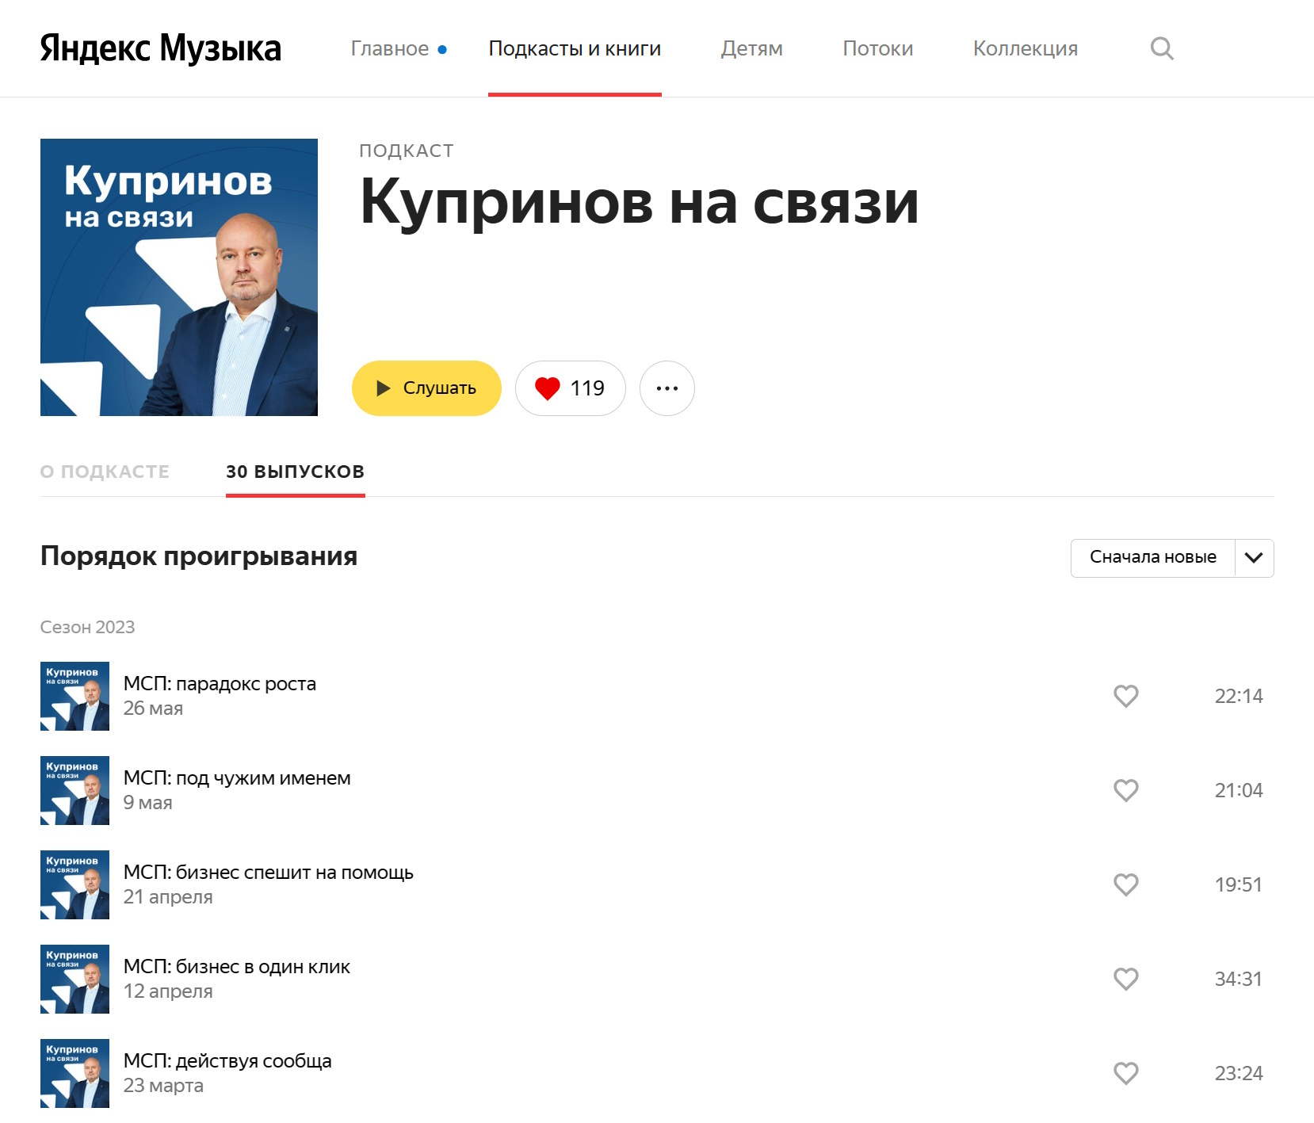Heart the episode "МСП: бизнес в один клик"
1314x1123 pixels.
tap(1125, 979)
